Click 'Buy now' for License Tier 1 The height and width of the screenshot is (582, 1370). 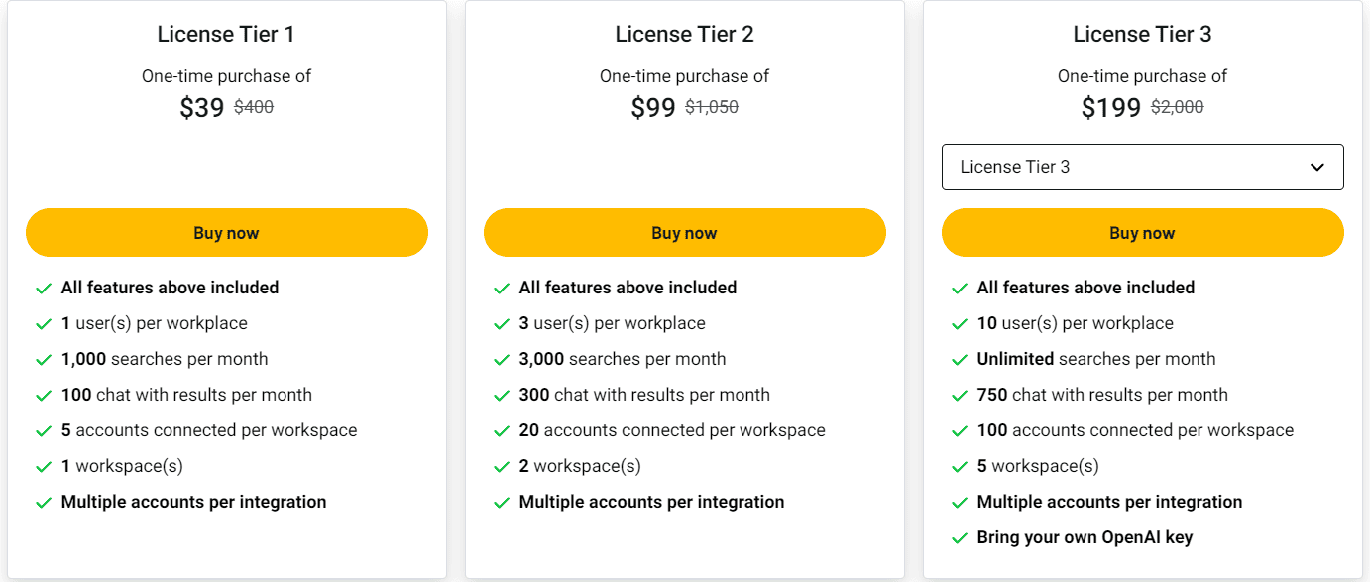[226, 232]
